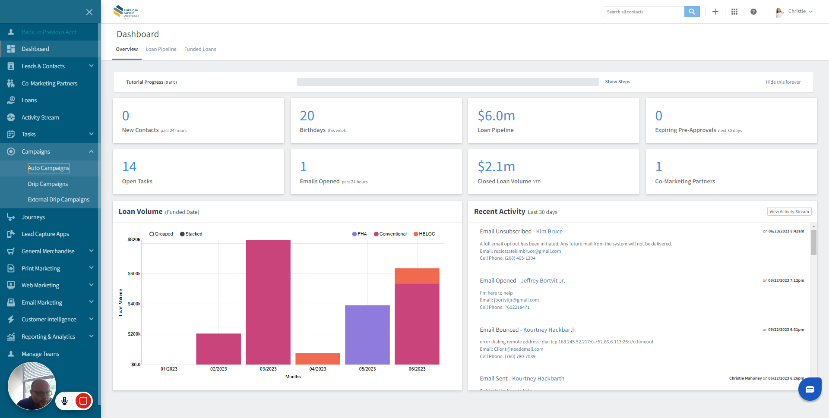Click the Activity Stream sidebar icon

pos(11,117)
